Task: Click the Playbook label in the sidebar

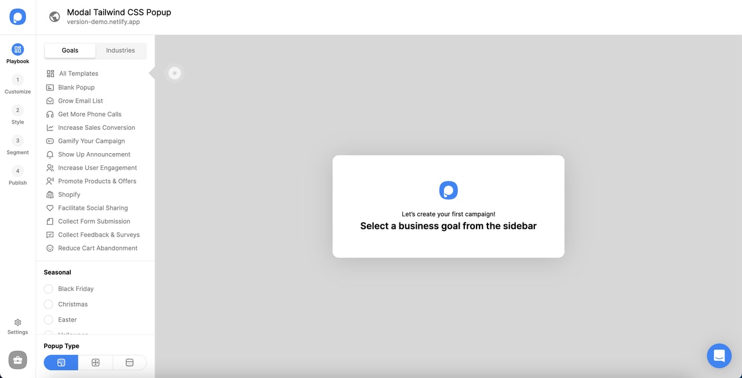Action: 17,61
